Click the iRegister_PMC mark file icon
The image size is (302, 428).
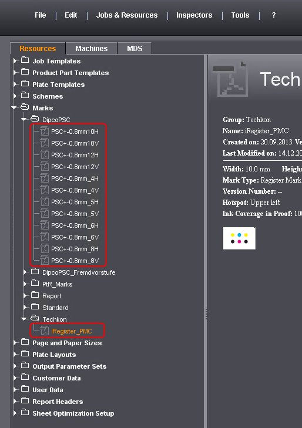tap(45, 331)
